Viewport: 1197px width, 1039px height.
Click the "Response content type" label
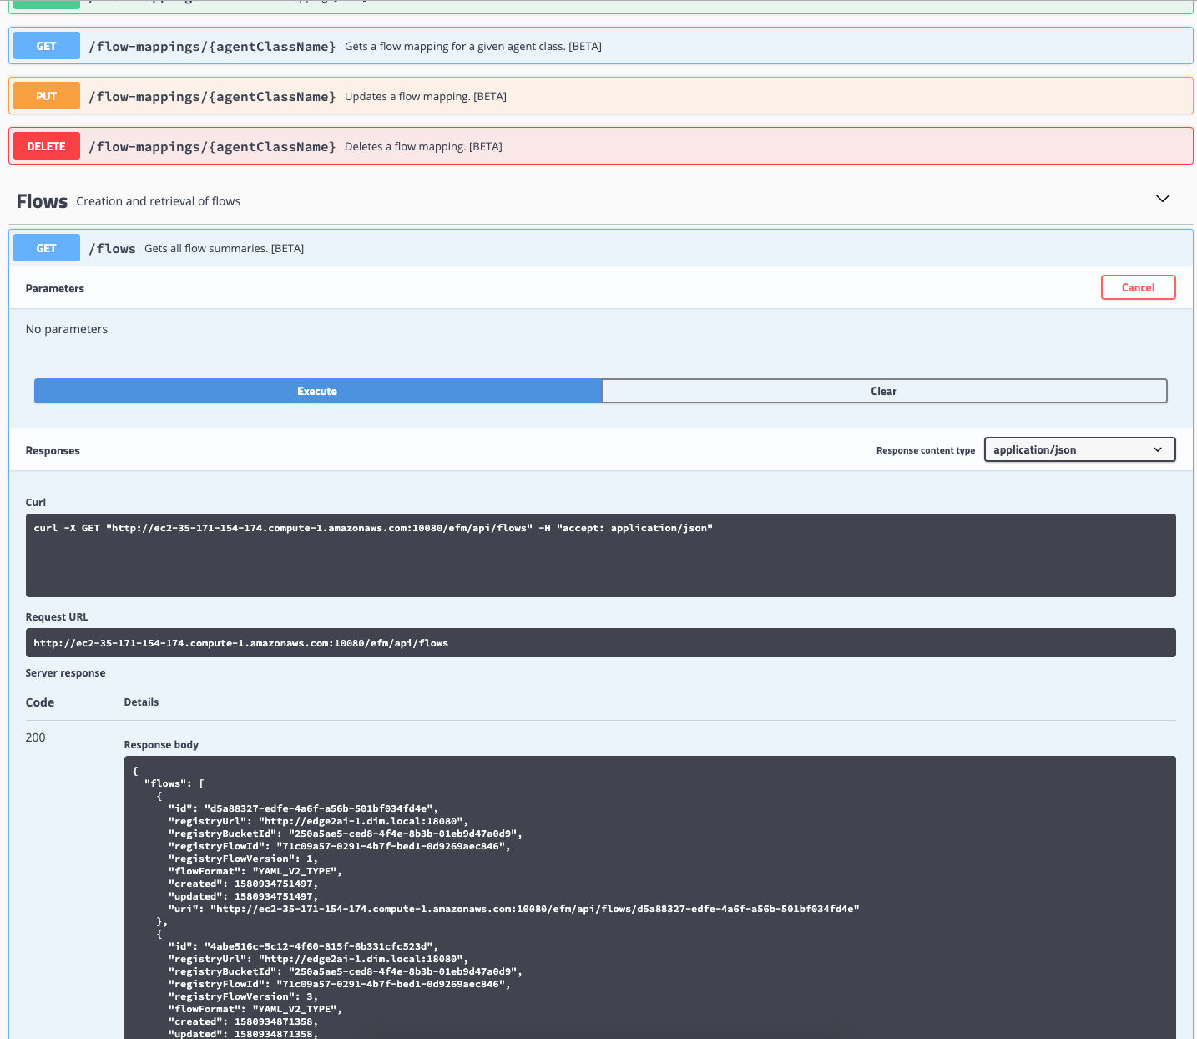(926, 450)
